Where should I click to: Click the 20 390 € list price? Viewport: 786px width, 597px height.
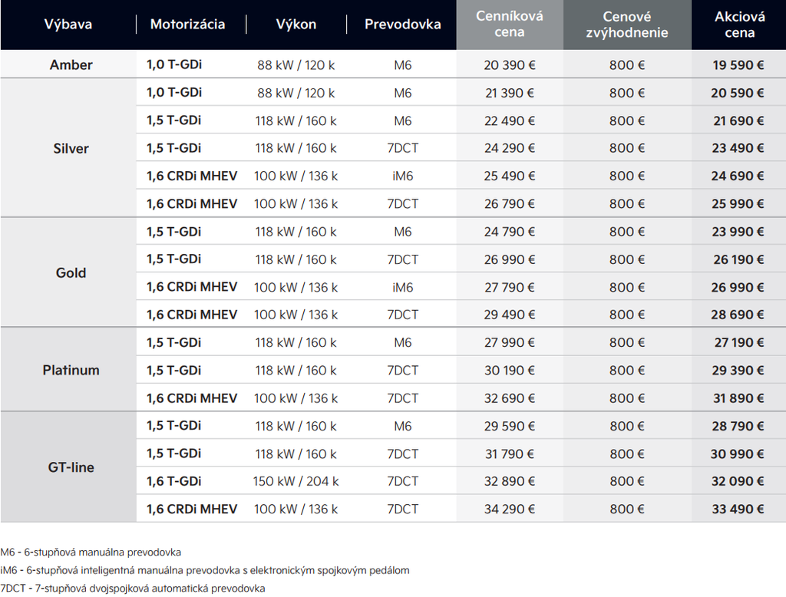click(x=509, y=65)
